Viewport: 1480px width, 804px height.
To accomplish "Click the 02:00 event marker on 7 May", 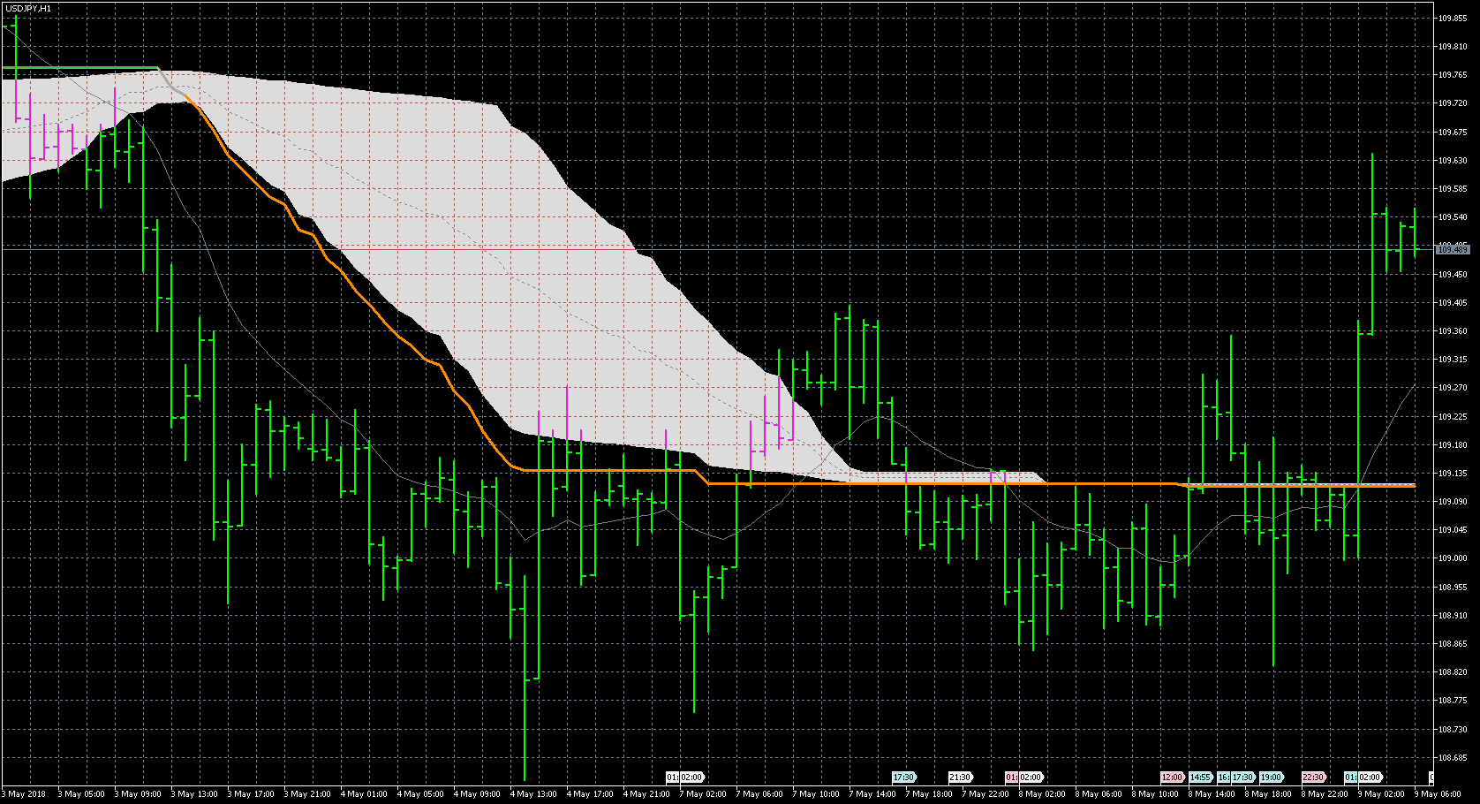I will (691, 777).
